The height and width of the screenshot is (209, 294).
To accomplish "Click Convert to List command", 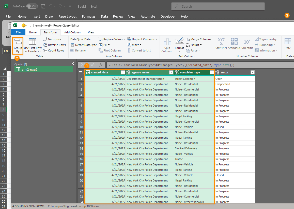I will tap(139, 50).
